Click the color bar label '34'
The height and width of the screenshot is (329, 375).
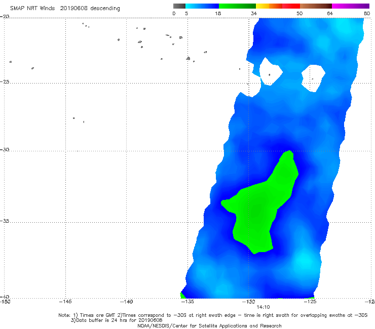point(254,13)
